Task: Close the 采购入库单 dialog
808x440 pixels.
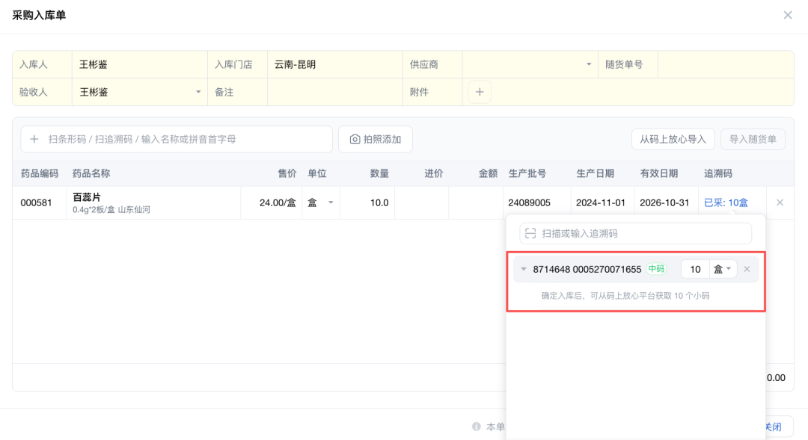Action: (x=787, y=15)
